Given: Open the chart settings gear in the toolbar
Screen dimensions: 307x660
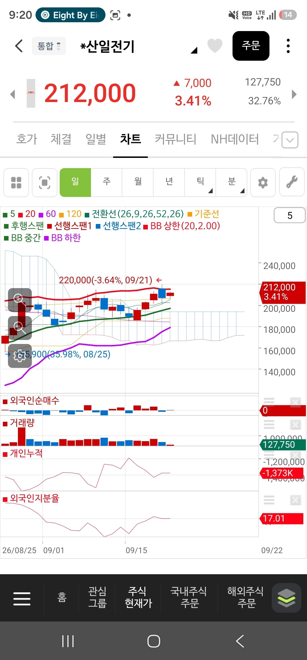Looking at the screenshot, I should pyautogui.click(x=263, y=183).
